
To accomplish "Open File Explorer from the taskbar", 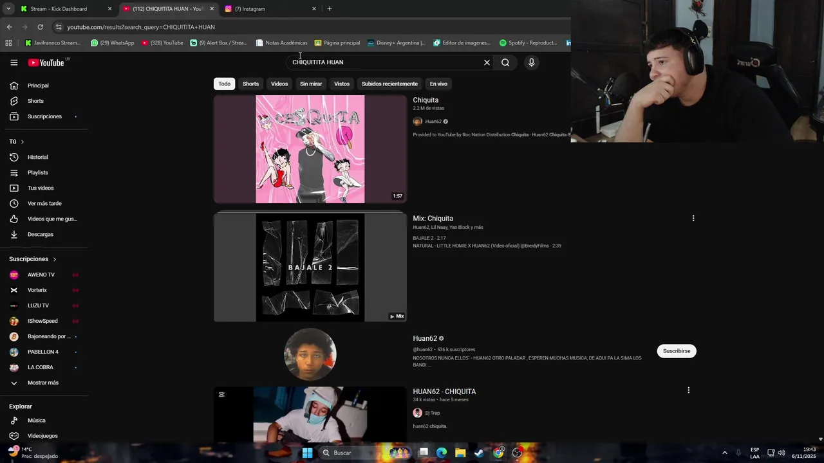I will coord(460,453).
